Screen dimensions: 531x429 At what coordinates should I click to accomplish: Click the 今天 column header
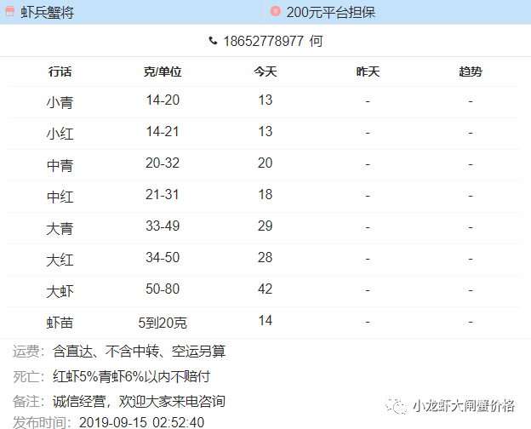265,71
